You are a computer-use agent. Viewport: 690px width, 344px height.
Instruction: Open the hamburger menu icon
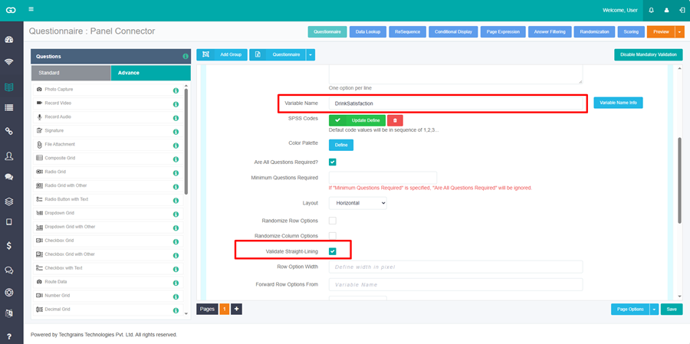[x=31, y=8]
